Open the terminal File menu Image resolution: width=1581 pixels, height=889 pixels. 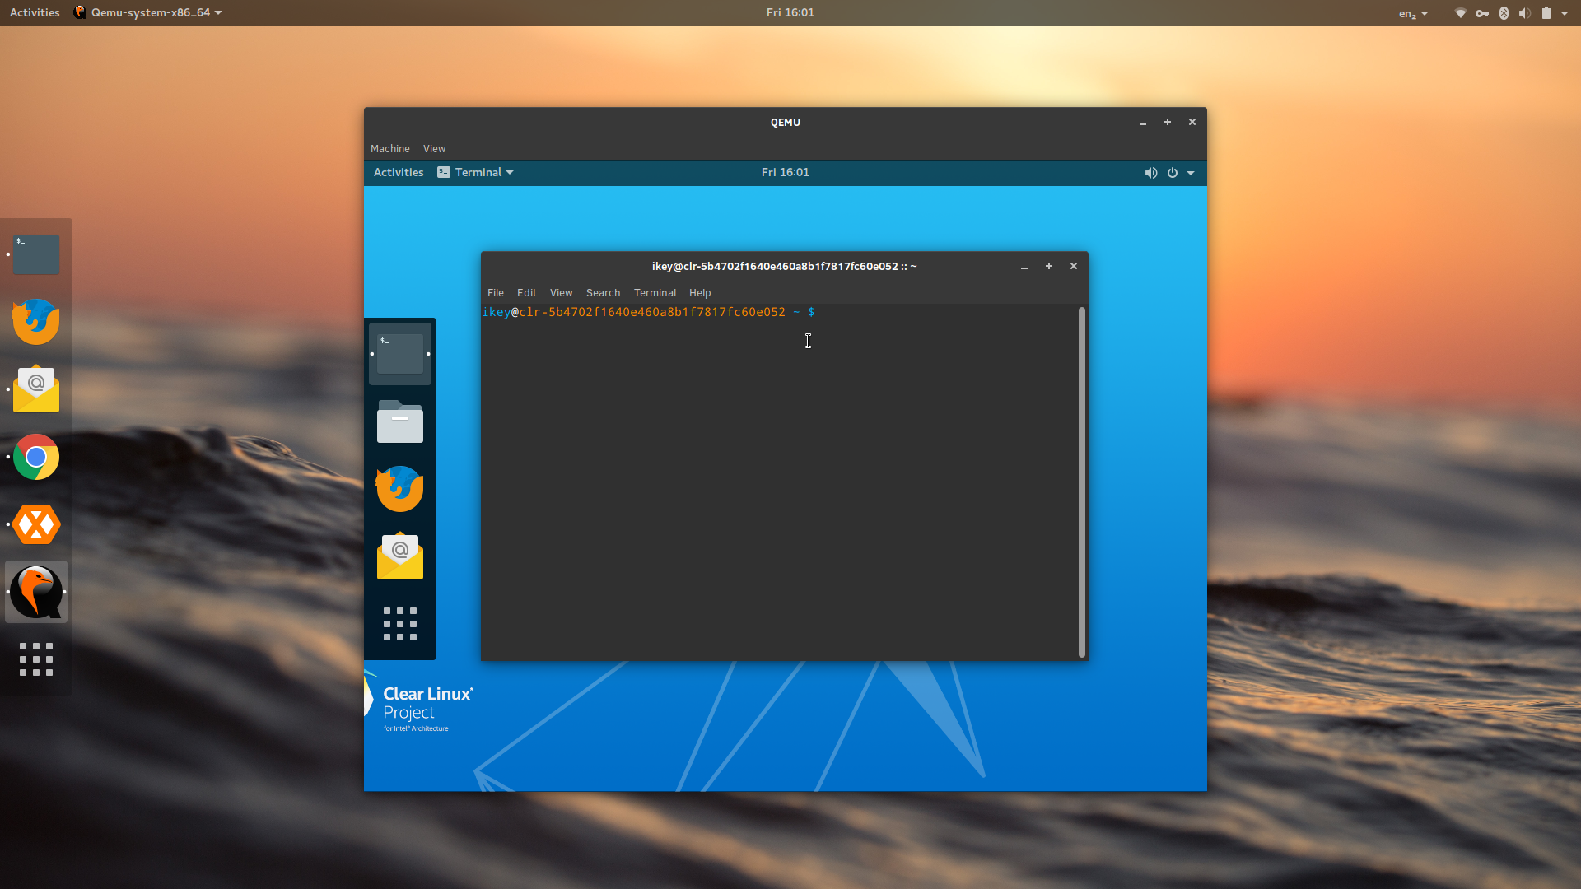coord(496,293)
